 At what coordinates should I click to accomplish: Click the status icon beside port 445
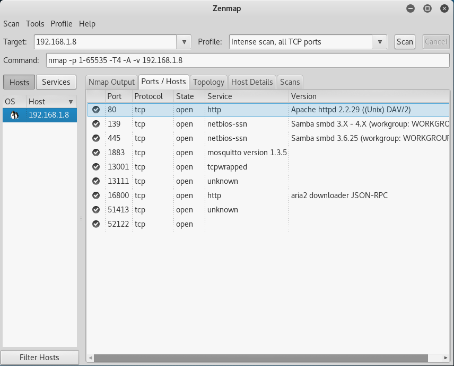(x=96, y=138)
